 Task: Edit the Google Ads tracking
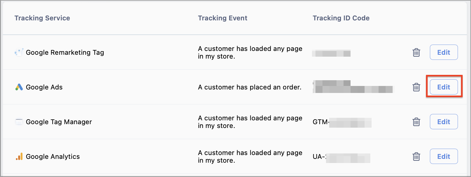444,87
